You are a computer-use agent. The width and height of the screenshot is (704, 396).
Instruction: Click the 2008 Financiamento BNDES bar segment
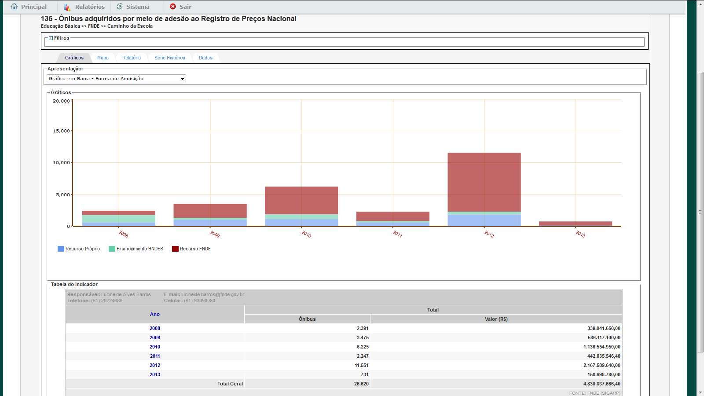(119, 219)
